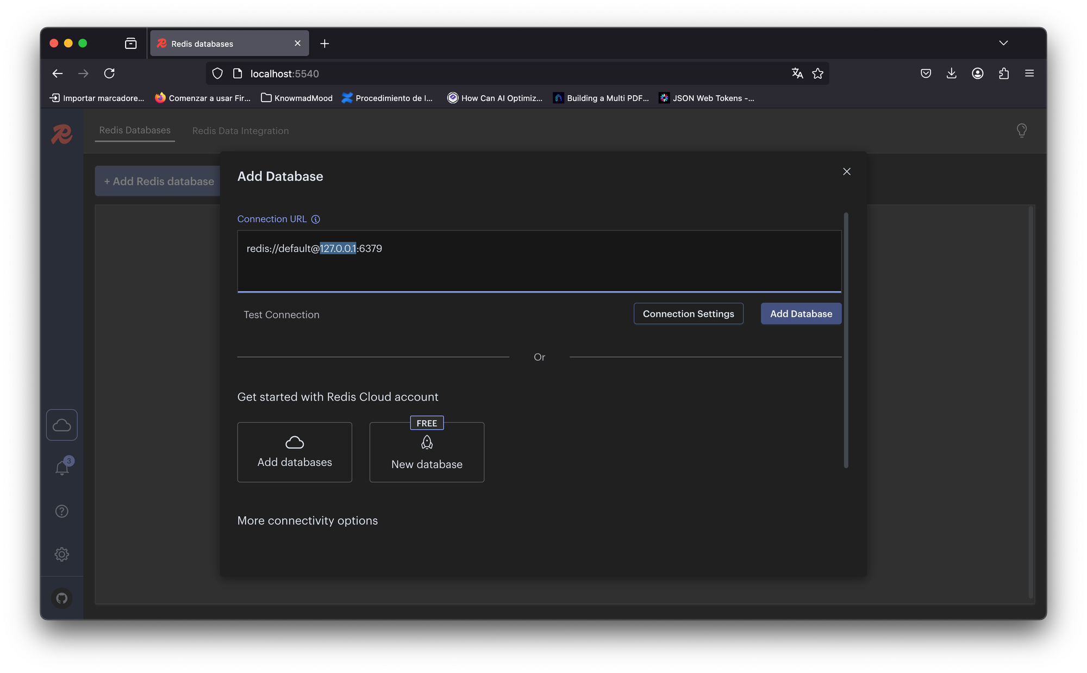Click the Test Connection button

(x=282, y=315)
